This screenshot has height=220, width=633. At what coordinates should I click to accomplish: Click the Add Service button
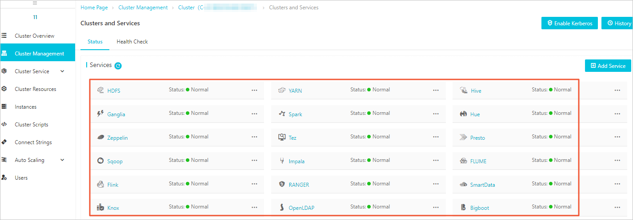point(608,66)
